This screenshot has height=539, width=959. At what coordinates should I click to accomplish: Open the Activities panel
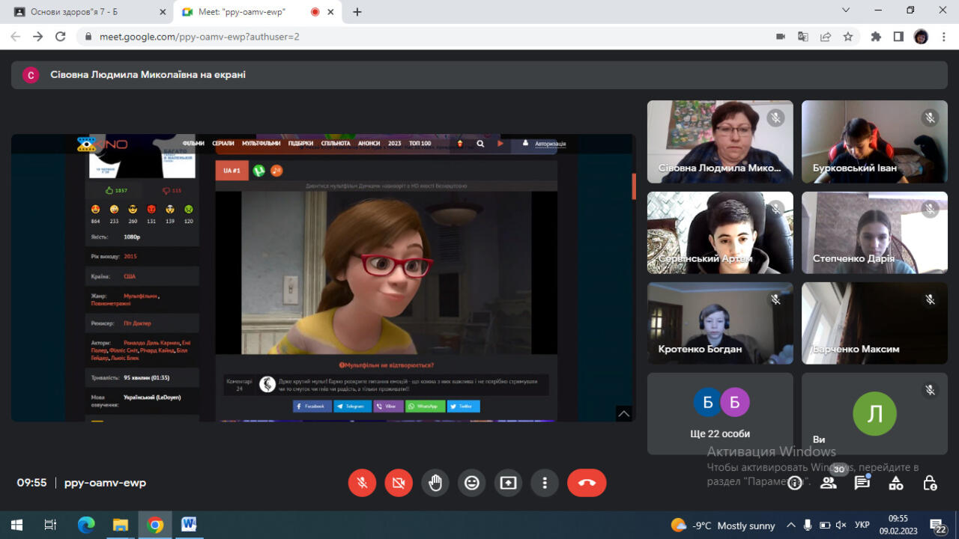click(896, 483)
